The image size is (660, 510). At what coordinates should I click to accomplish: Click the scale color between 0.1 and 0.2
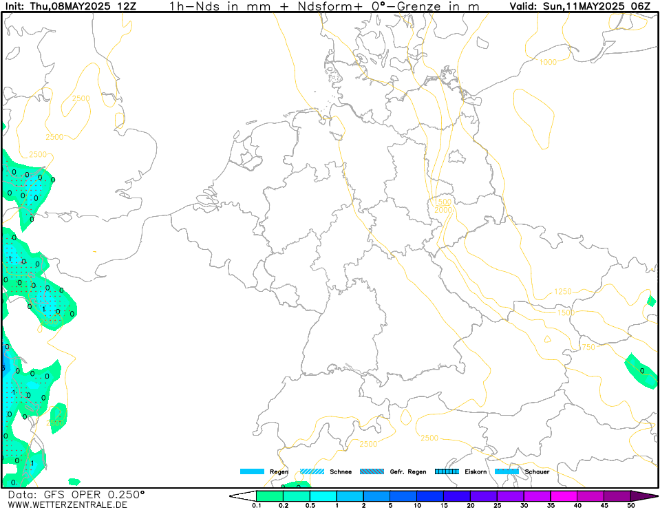tap(270, 496)
